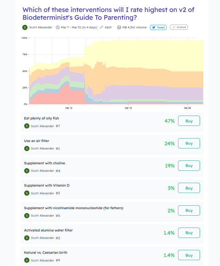Click the volume database icon

[x=119, y=27]
